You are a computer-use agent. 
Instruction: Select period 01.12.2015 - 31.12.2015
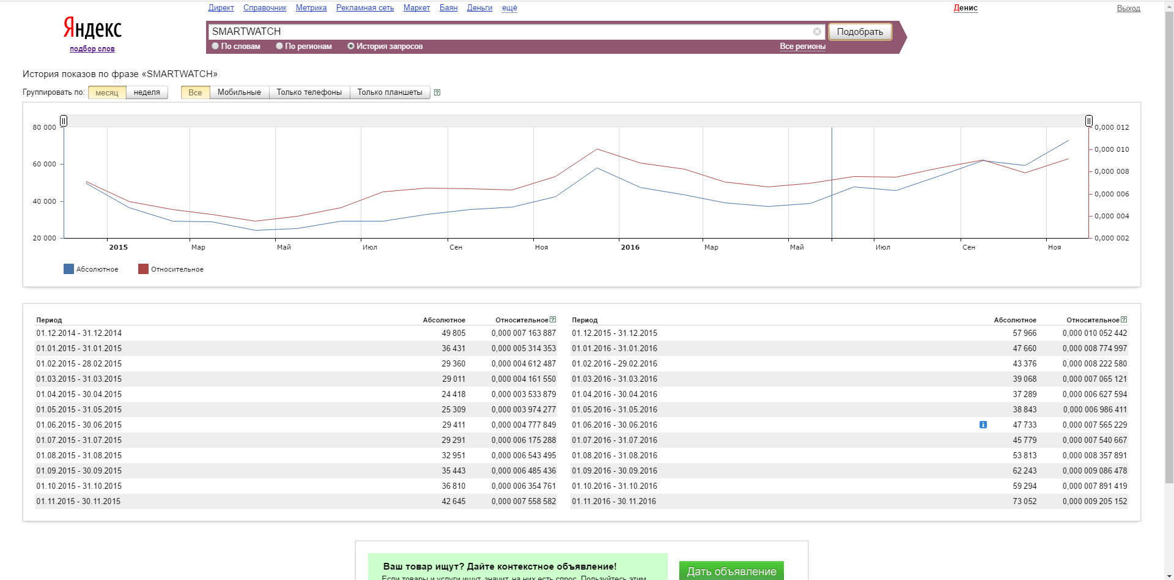615,333
